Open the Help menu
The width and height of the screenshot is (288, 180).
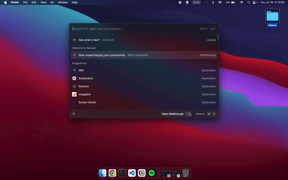click(75, 3)
